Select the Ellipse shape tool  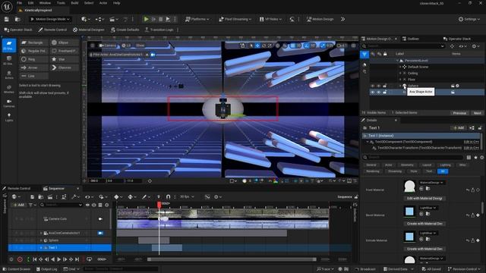pos(64,42)
